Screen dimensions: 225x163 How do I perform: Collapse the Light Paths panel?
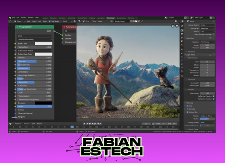coord(189,55)
